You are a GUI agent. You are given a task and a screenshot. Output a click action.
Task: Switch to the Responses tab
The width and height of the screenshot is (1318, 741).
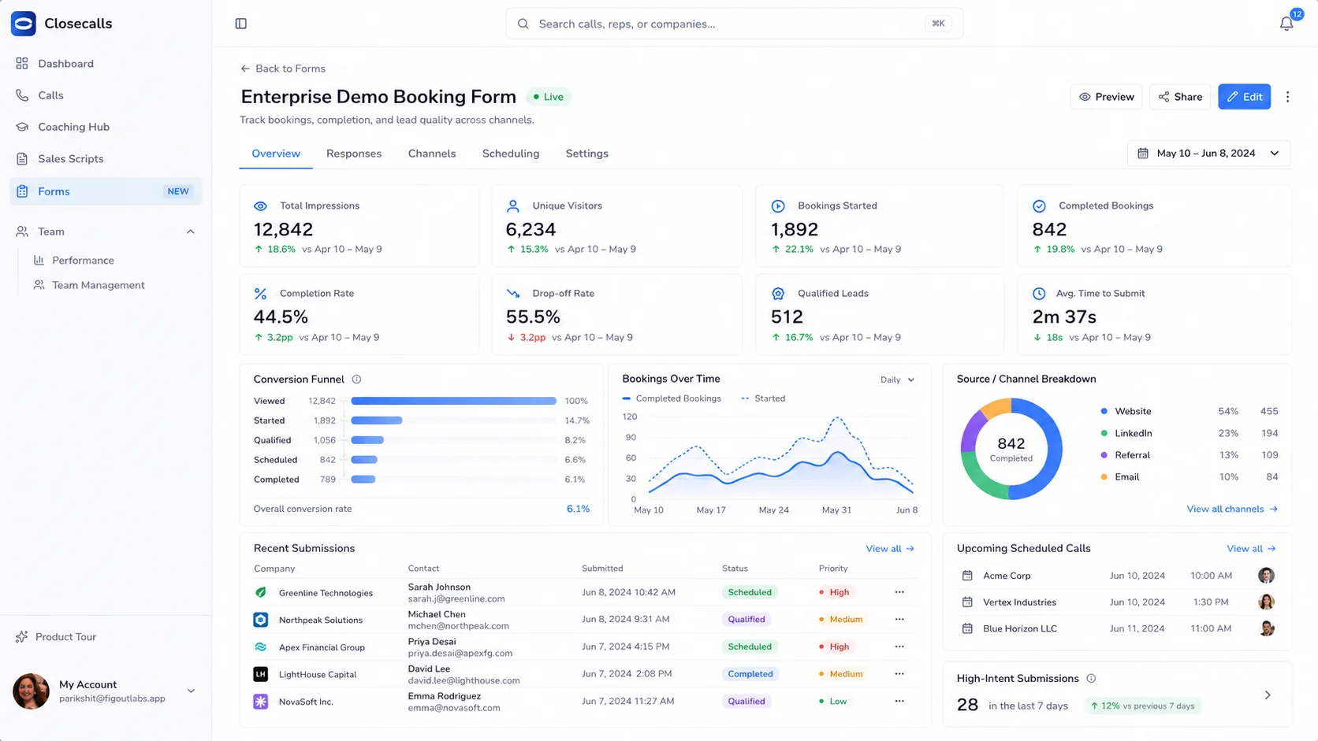(x=354, y=154)
